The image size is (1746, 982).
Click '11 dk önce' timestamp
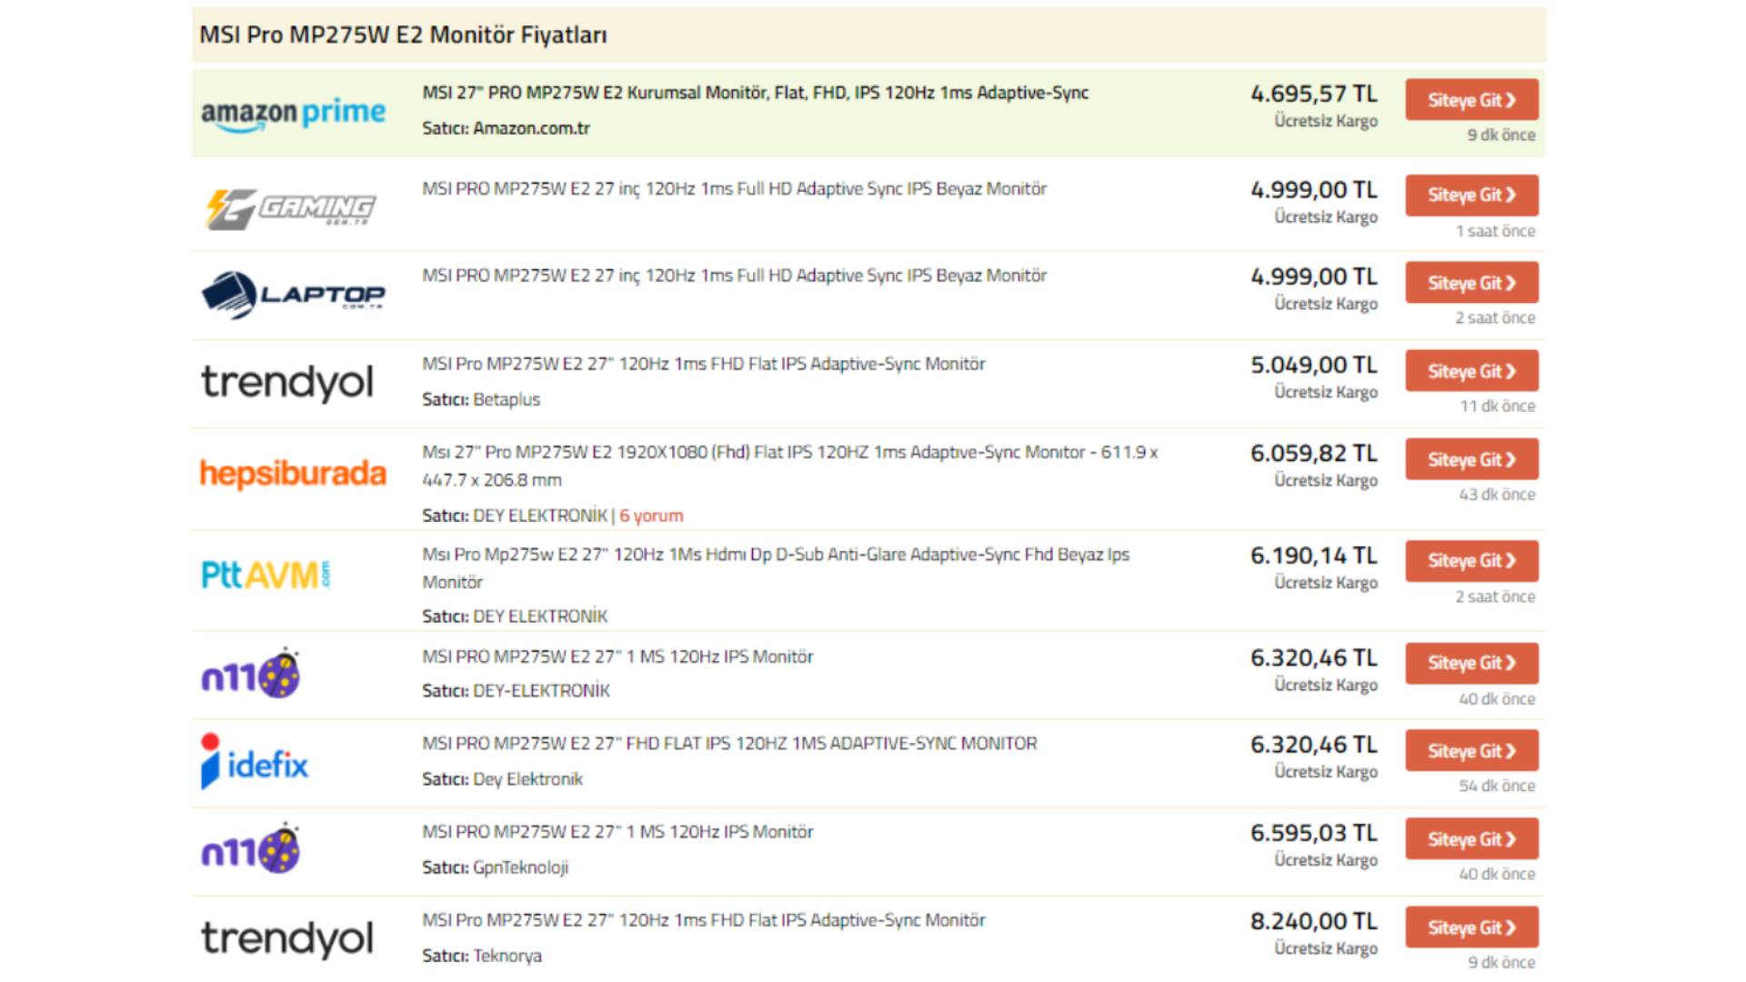[x=1498, y=406]
